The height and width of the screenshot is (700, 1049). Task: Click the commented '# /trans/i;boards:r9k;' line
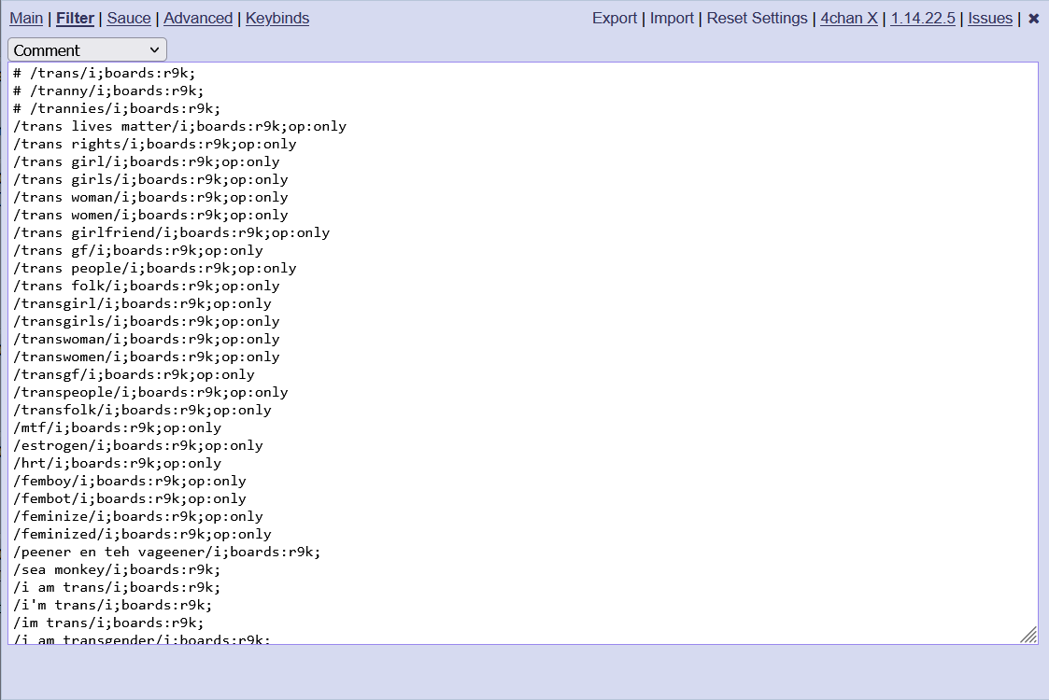tap(105, 73)
